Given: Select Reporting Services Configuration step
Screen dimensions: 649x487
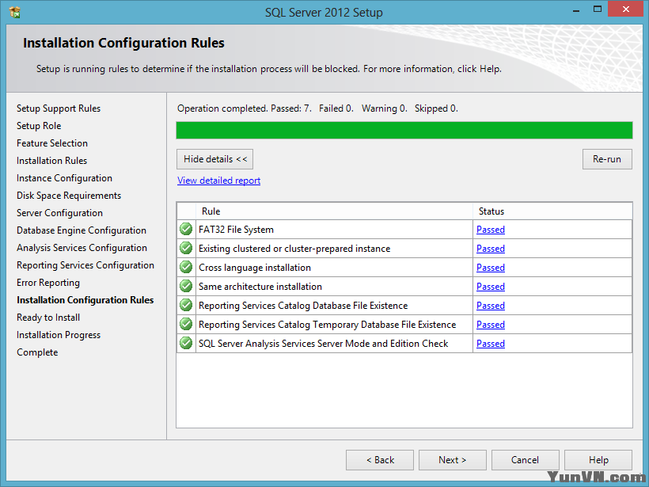Looking at the screenshot, I should [x=85, y=265].
